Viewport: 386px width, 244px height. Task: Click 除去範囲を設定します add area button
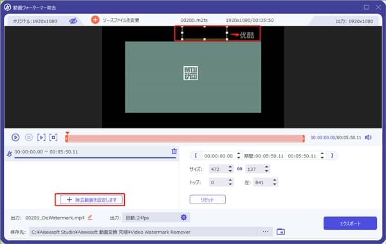pyautogui.click(x=91, y=200)
